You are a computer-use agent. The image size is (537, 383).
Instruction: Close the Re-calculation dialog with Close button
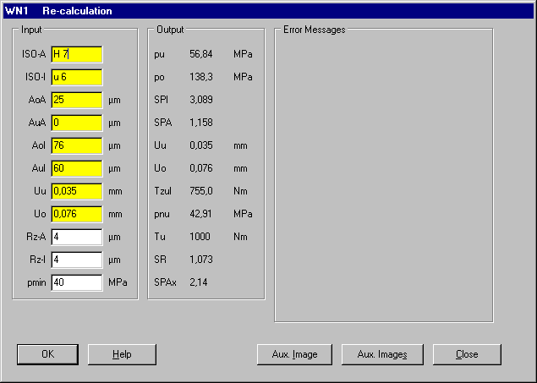[x=467, y=354]
